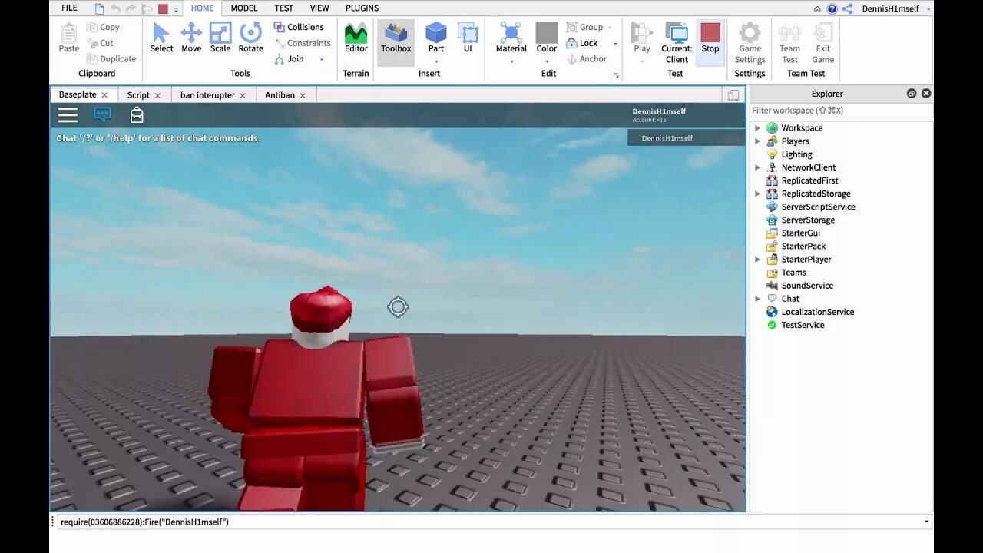Image resolution: width=983 pixels, height=553 pixels.
Task: Toggle the Lock tool
Action: pyautogui.click(x=582, y=43)
